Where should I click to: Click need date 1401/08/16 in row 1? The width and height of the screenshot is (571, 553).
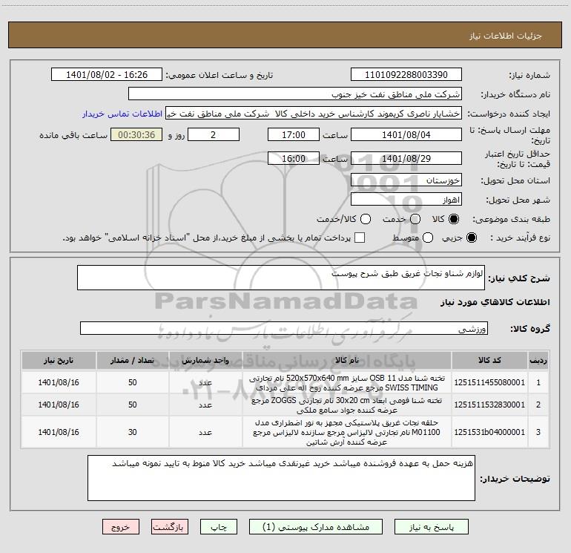59,382
